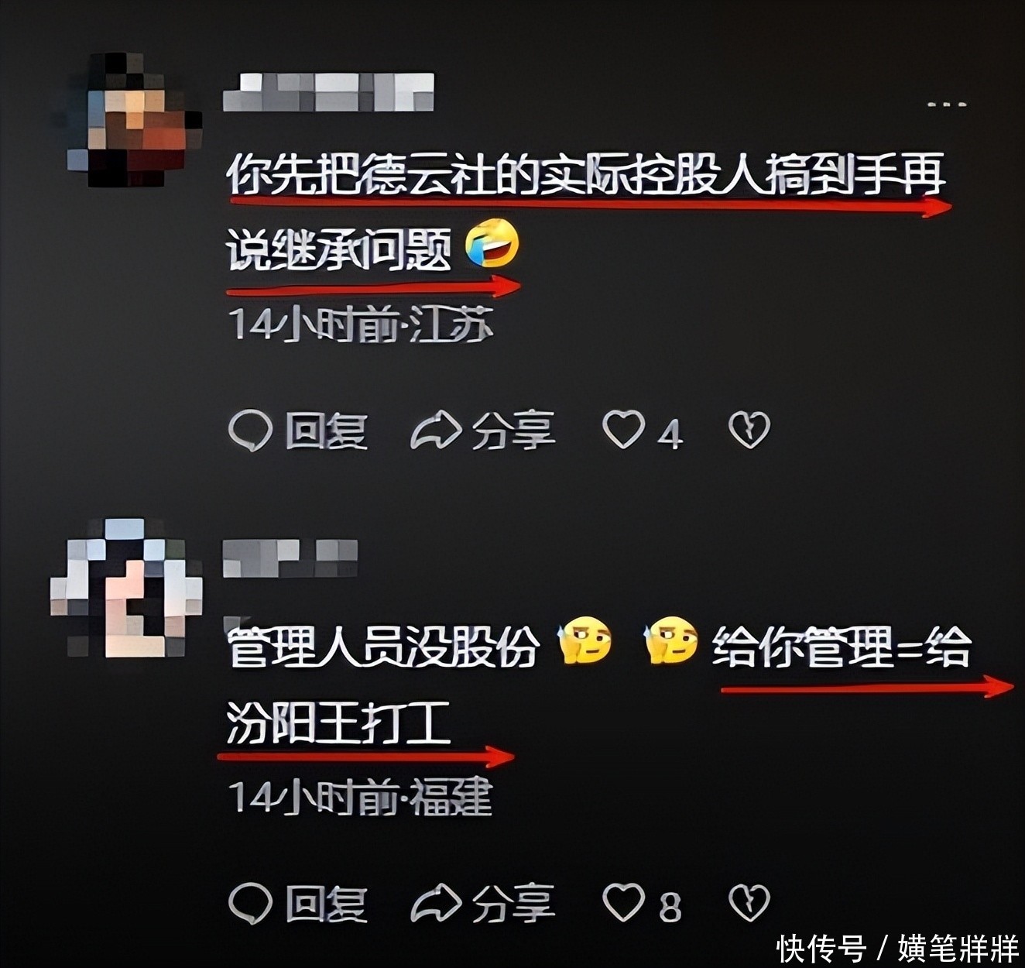Open the first commenter's blurred username

tap(328, 92)
